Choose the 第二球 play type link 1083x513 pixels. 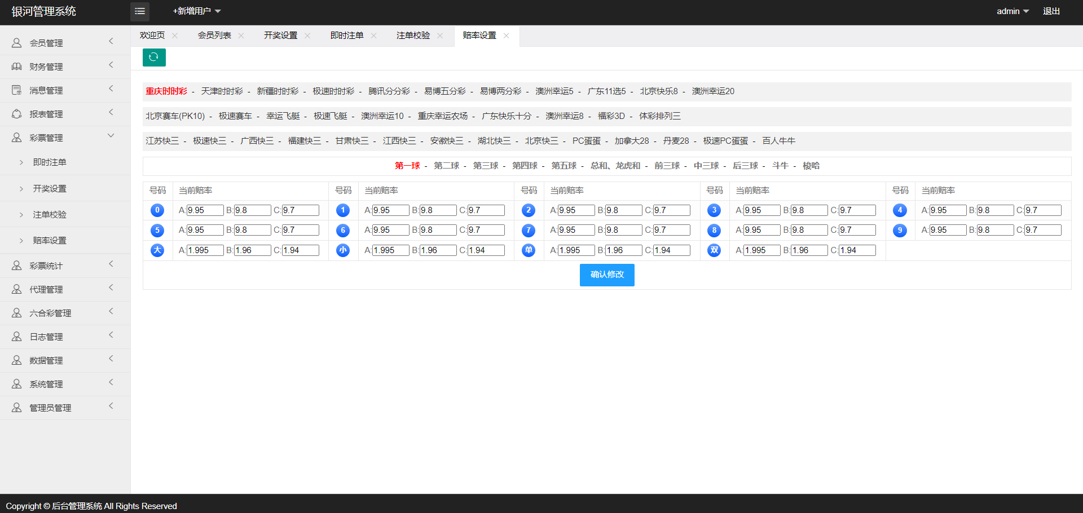pos(446,166)
